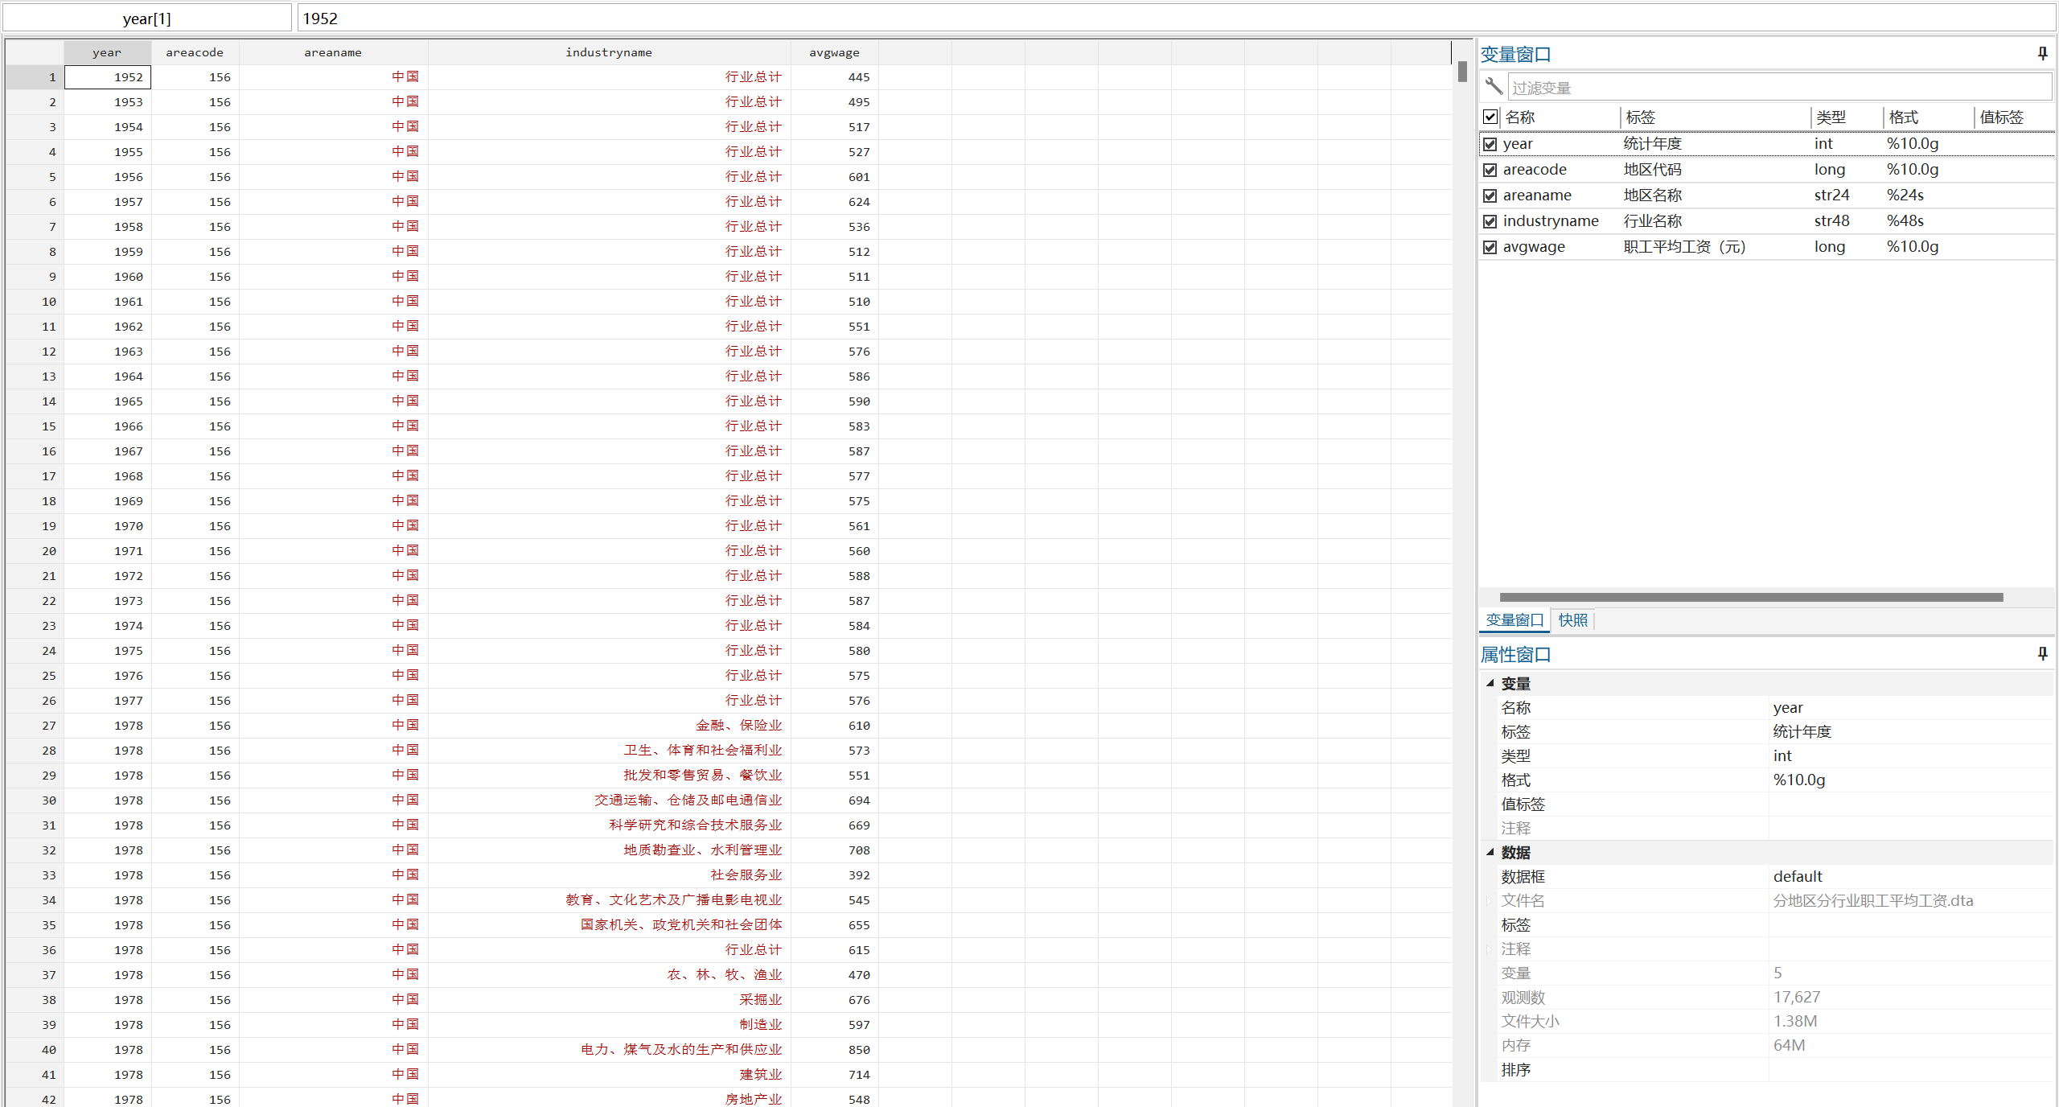Uncheck the areacode variable checkbox
This screenshot has height=1107, width=2059.
coord(1490,170)
